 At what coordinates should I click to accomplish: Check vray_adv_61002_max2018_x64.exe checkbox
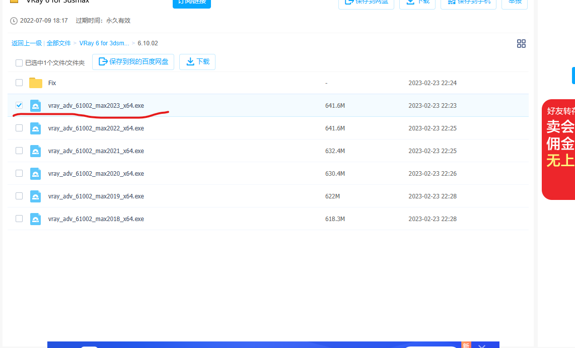pyautogui.click(x=19, y=219)
